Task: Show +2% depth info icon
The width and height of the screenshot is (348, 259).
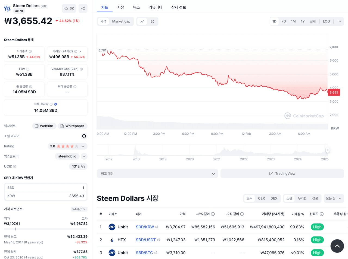Action: coord(213,214)
